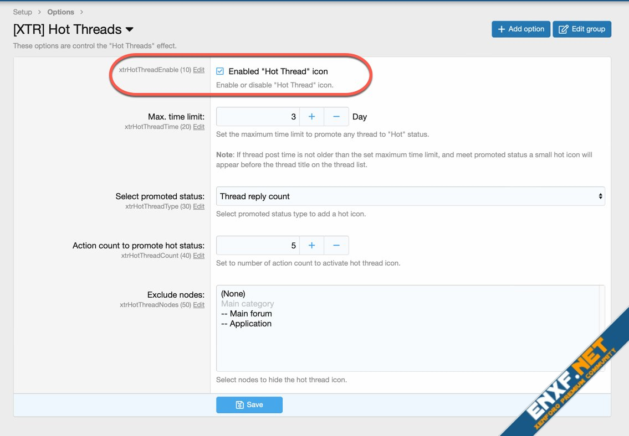
Task: Click Edit link for xtrHotThreadTime
Action: (198, 127)
